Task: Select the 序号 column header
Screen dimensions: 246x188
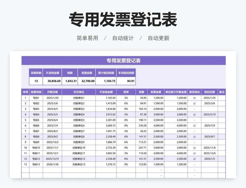Action: [x=25, y=92]
